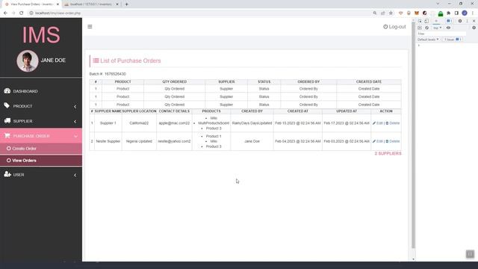Image resolution: width=478 pixels, height=269 pixels.
Task: Open a new browser tab with plus
Action: (x=126, y=4)
